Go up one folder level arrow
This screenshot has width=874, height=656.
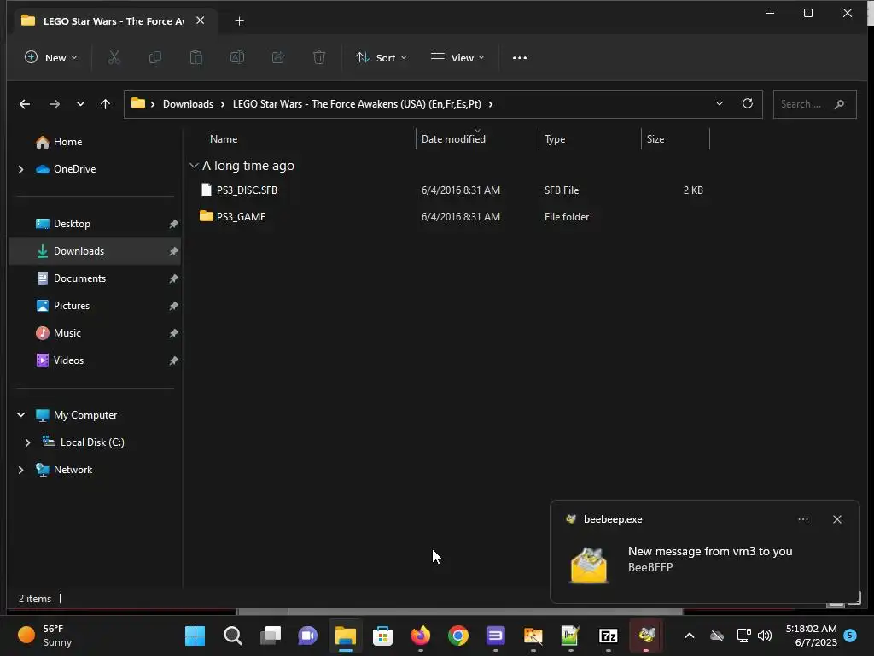coord(105,104)
